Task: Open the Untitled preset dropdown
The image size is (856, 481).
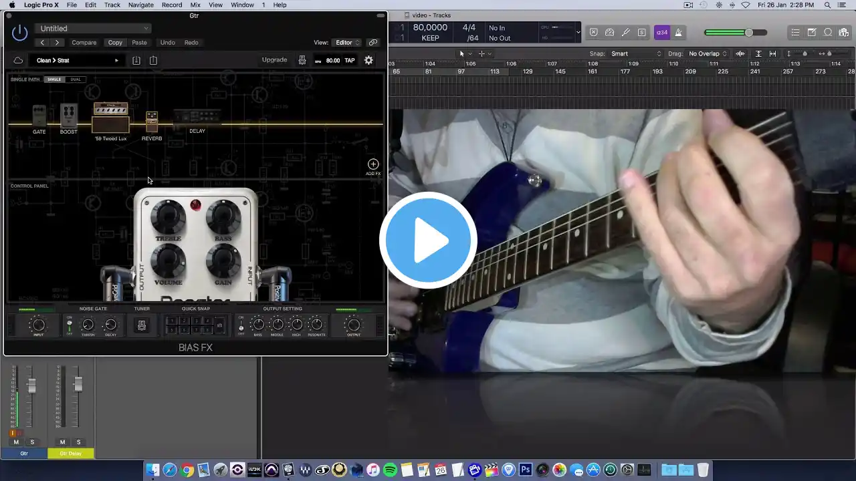Action: point(94,29)
